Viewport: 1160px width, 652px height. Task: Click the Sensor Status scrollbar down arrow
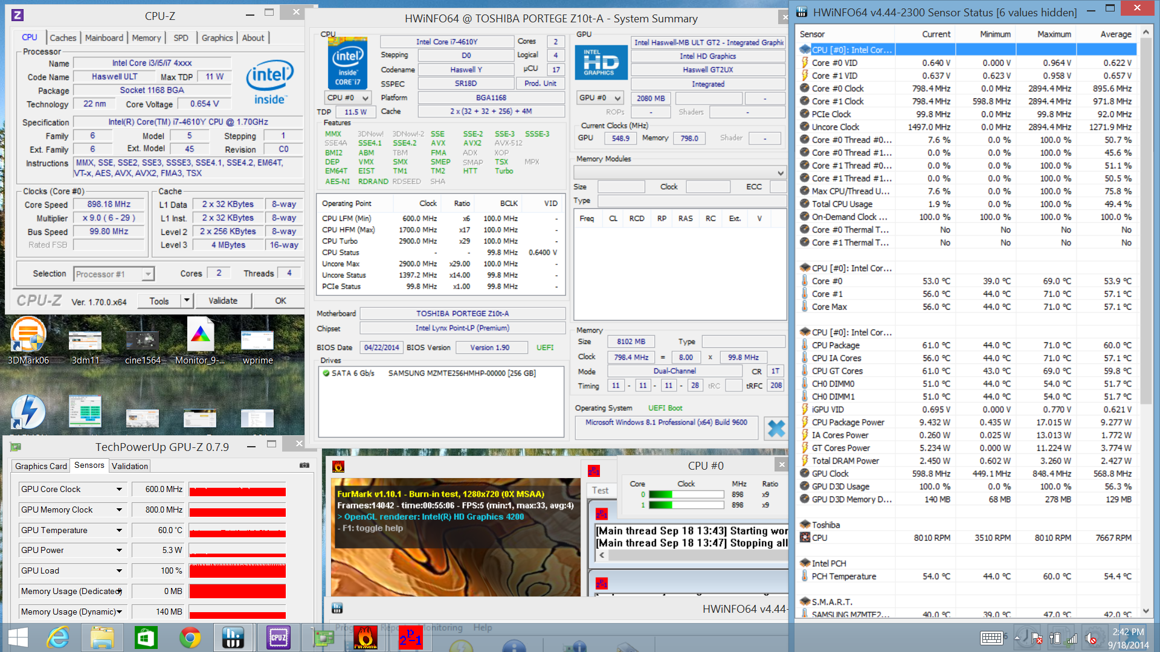(1145, 612)
